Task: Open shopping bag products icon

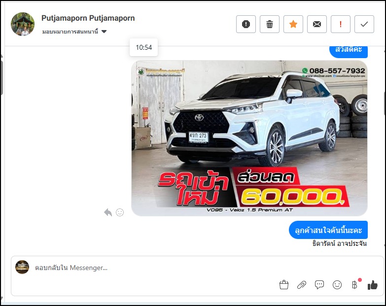Action: [284, 285]
